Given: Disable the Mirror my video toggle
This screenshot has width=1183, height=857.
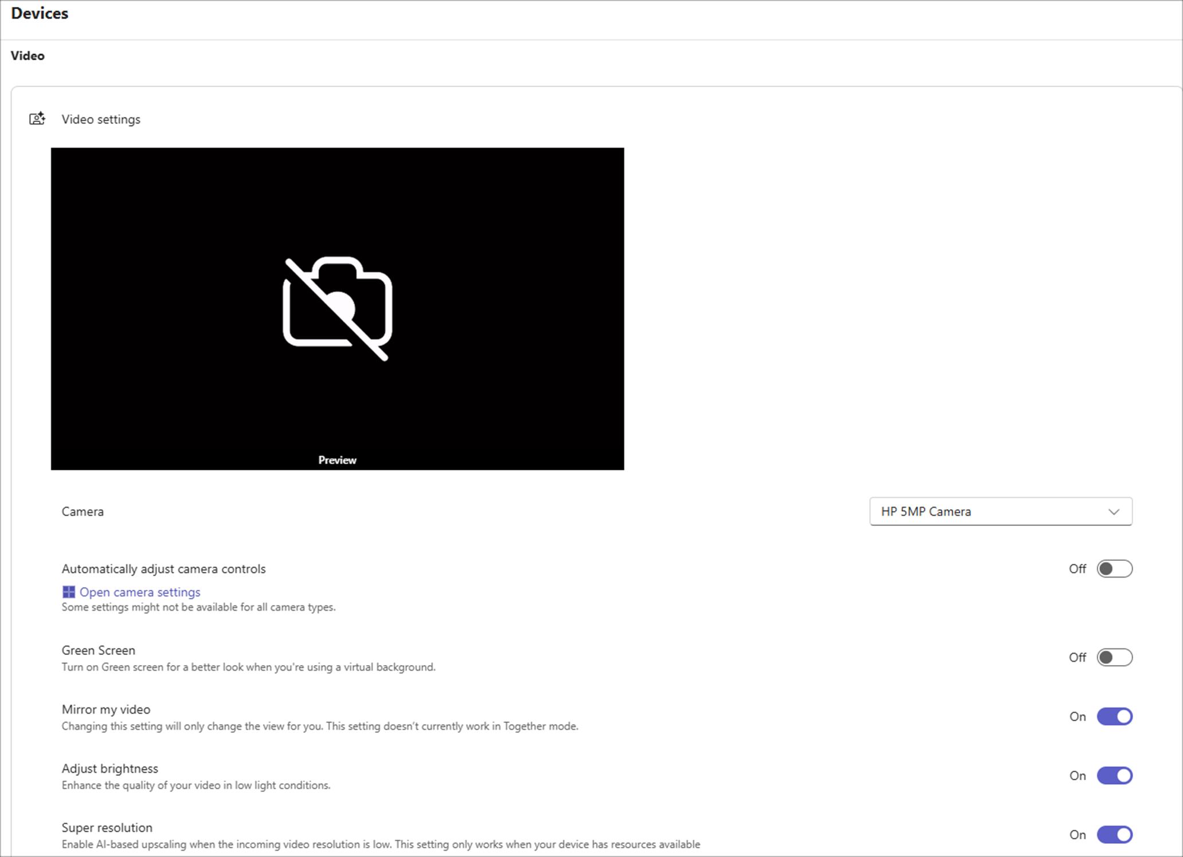Looking at the screenshot, I should 1114,716.
